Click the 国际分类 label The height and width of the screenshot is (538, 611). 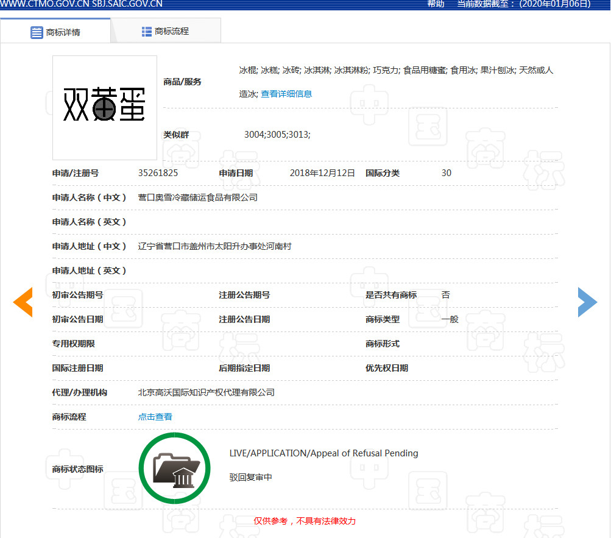click(x=383, y=173)
